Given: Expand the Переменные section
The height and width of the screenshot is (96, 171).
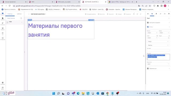Looking at the screenshot, I should click(158, 69).
